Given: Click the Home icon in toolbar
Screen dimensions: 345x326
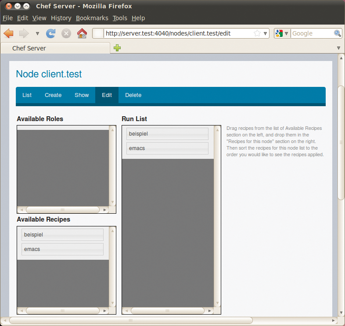Looking at the screenshot, I should point(82,33).
